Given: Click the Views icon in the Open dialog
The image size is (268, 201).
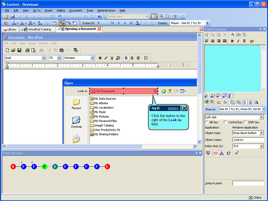Looking at the screenshot, I should pyautogui.click(x=183, y=91).
